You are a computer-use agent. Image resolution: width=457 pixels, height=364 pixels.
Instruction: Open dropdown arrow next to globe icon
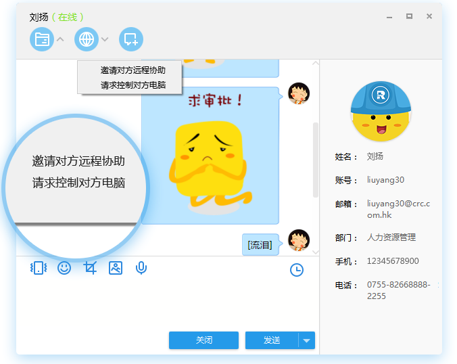(105, 39)
